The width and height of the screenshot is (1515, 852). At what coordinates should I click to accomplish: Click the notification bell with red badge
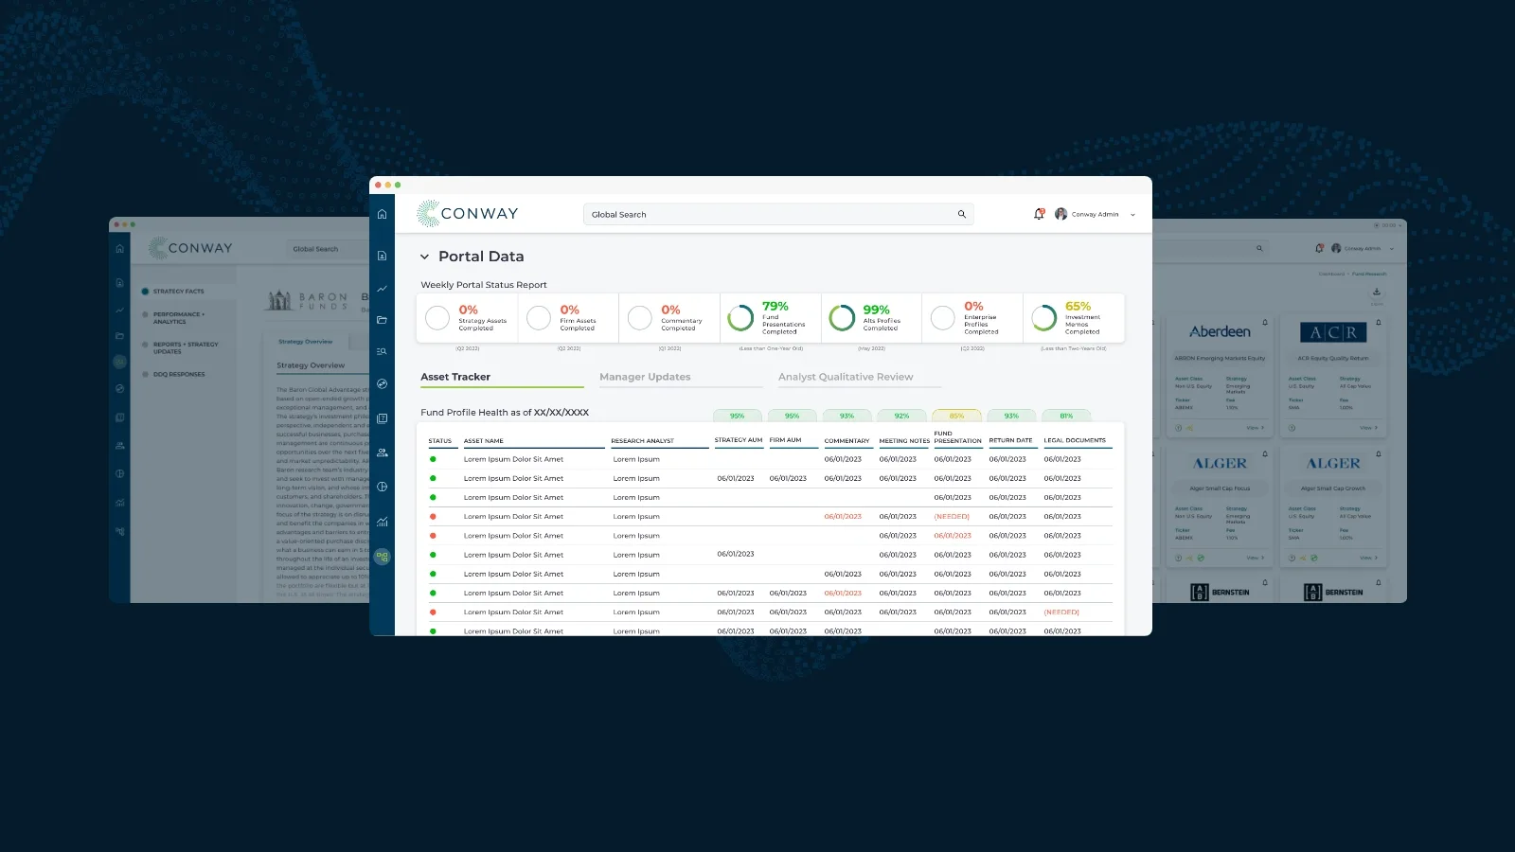(x=1039, y=214)
